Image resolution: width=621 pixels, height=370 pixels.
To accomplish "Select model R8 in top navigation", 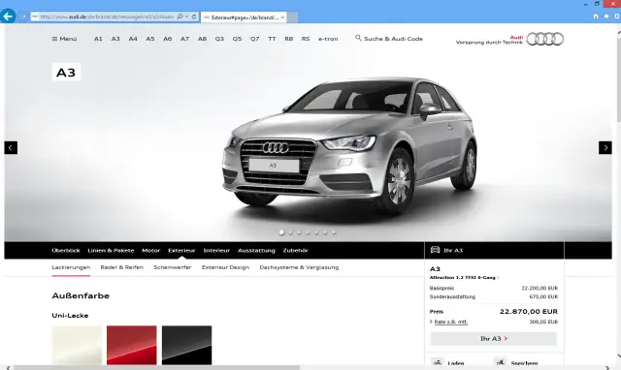I will pyautogui.click(x=289, y=39).
